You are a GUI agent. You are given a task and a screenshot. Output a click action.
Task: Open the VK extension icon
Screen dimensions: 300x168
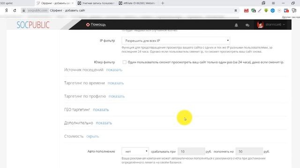click(x=286, y=10)
